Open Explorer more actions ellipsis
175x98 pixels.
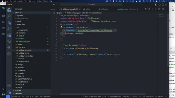click(x=48, y=9)
